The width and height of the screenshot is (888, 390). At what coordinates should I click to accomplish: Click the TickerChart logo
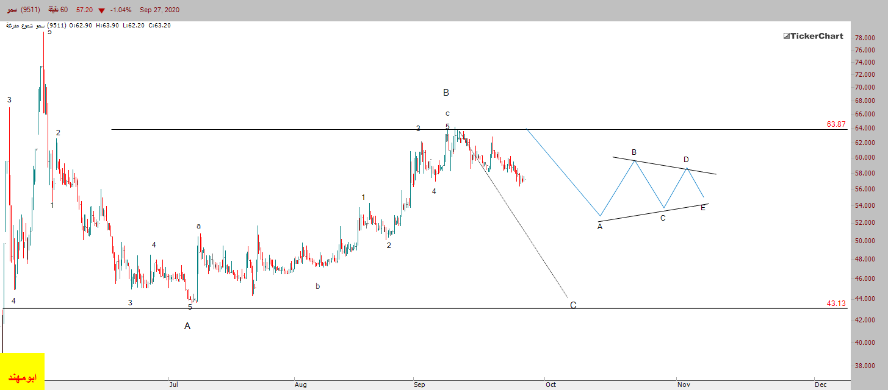(813, 36)
